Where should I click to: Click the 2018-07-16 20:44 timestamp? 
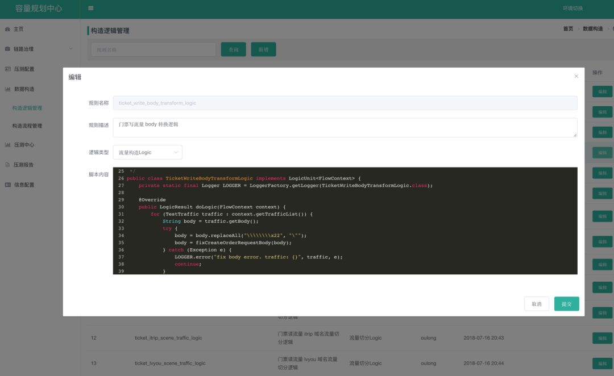(484, 363)
